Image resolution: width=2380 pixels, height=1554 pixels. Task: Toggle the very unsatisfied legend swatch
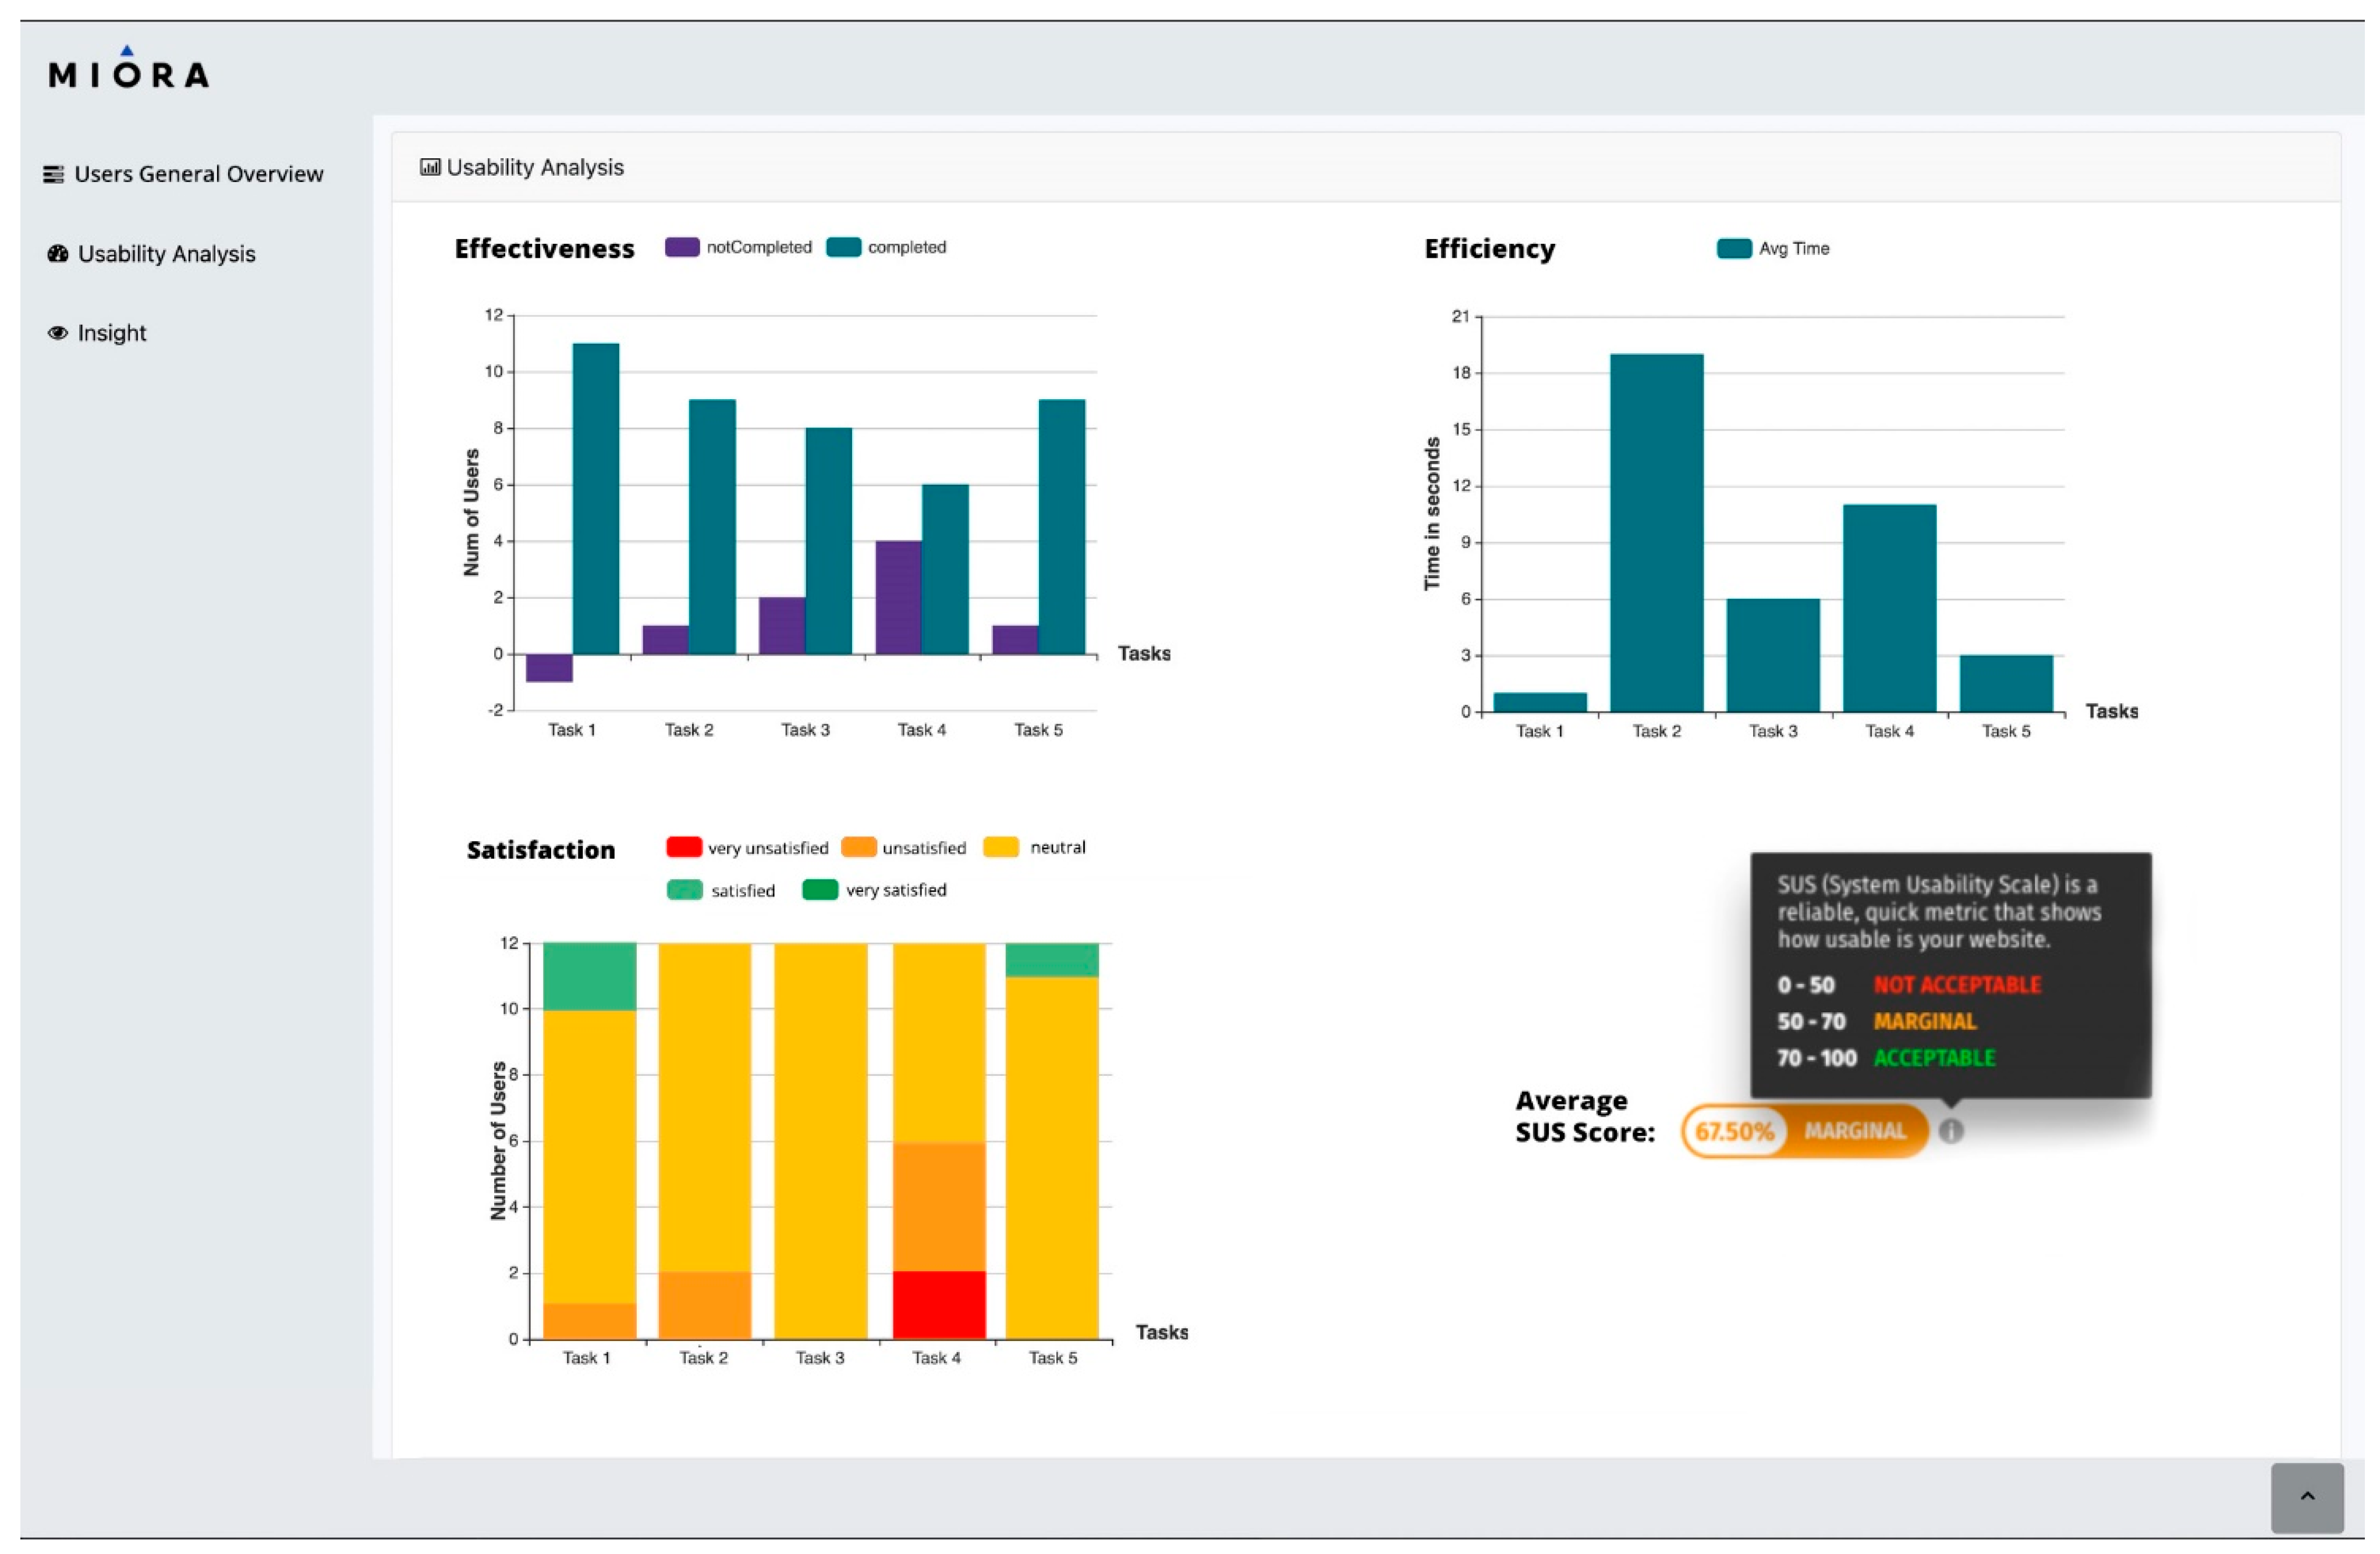pos(684,848)
